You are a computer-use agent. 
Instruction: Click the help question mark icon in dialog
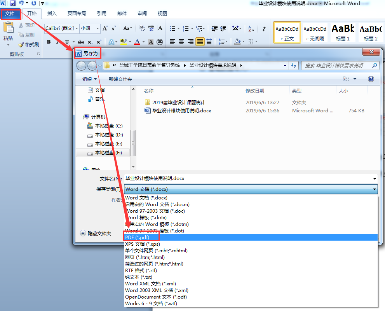pyautogui.click(x=371, y=79)
